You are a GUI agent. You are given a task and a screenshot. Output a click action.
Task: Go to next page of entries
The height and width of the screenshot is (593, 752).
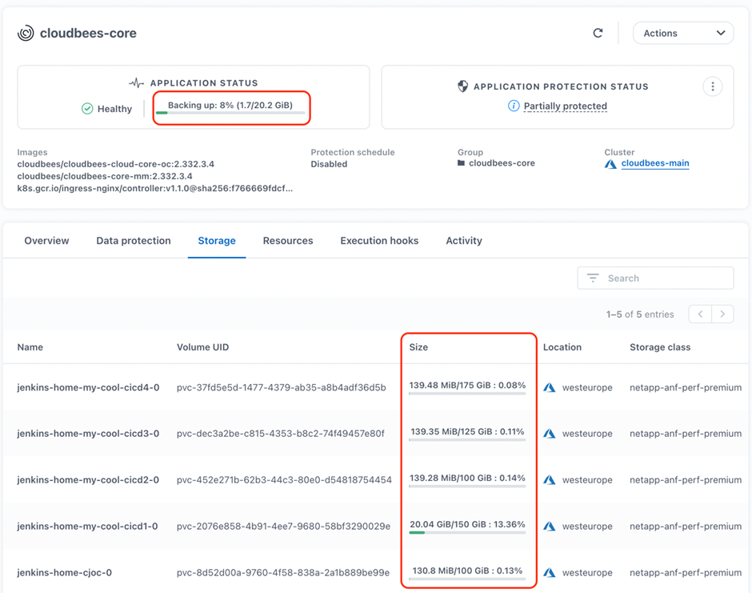click(x=722, y=315)
